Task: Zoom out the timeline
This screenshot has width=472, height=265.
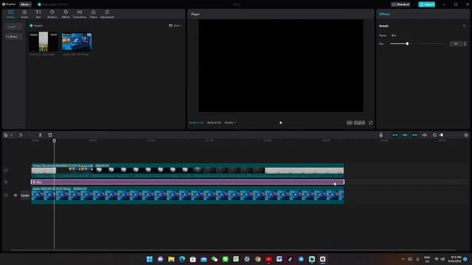Action: [434, 135]
